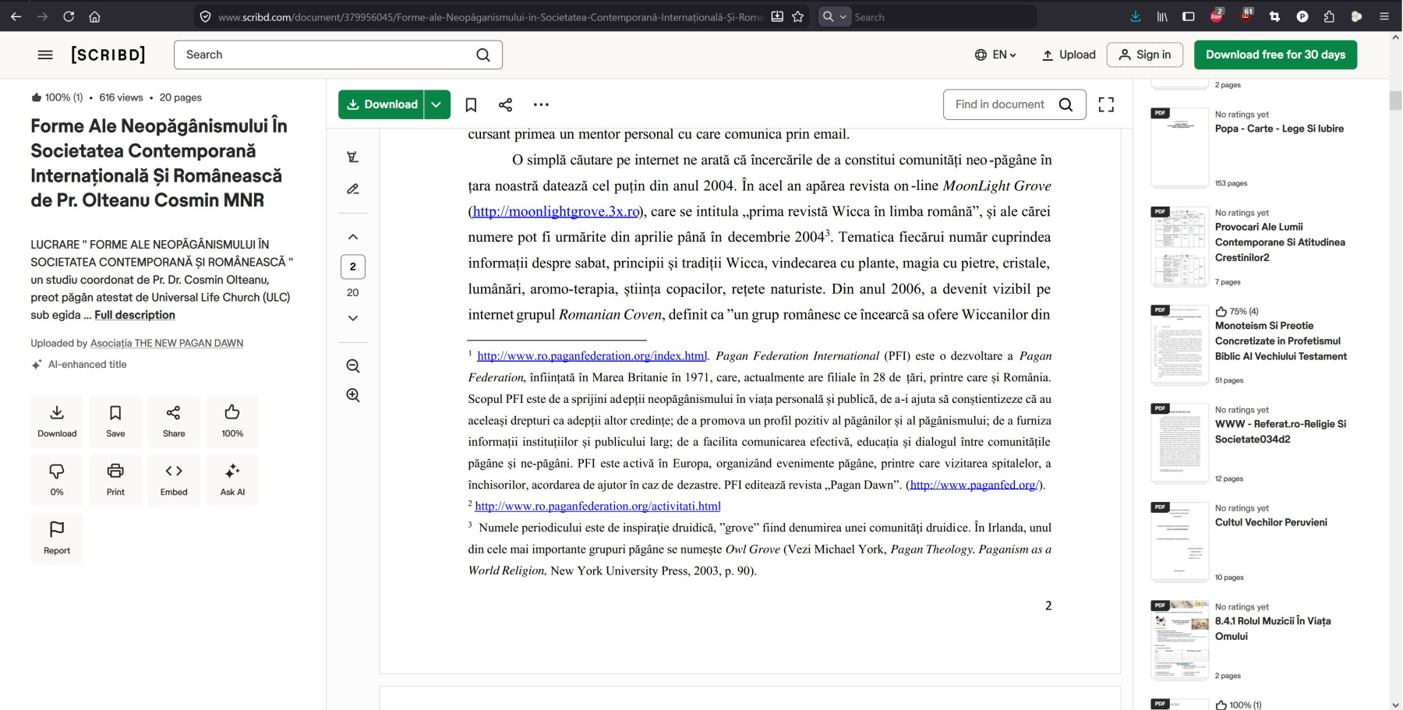Click the Find in document field

point(1000,104)
